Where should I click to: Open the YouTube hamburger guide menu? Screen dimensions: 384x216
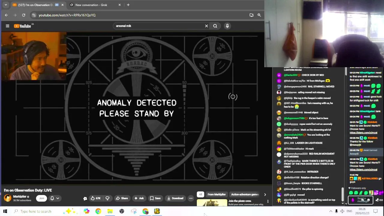point(7,26)
